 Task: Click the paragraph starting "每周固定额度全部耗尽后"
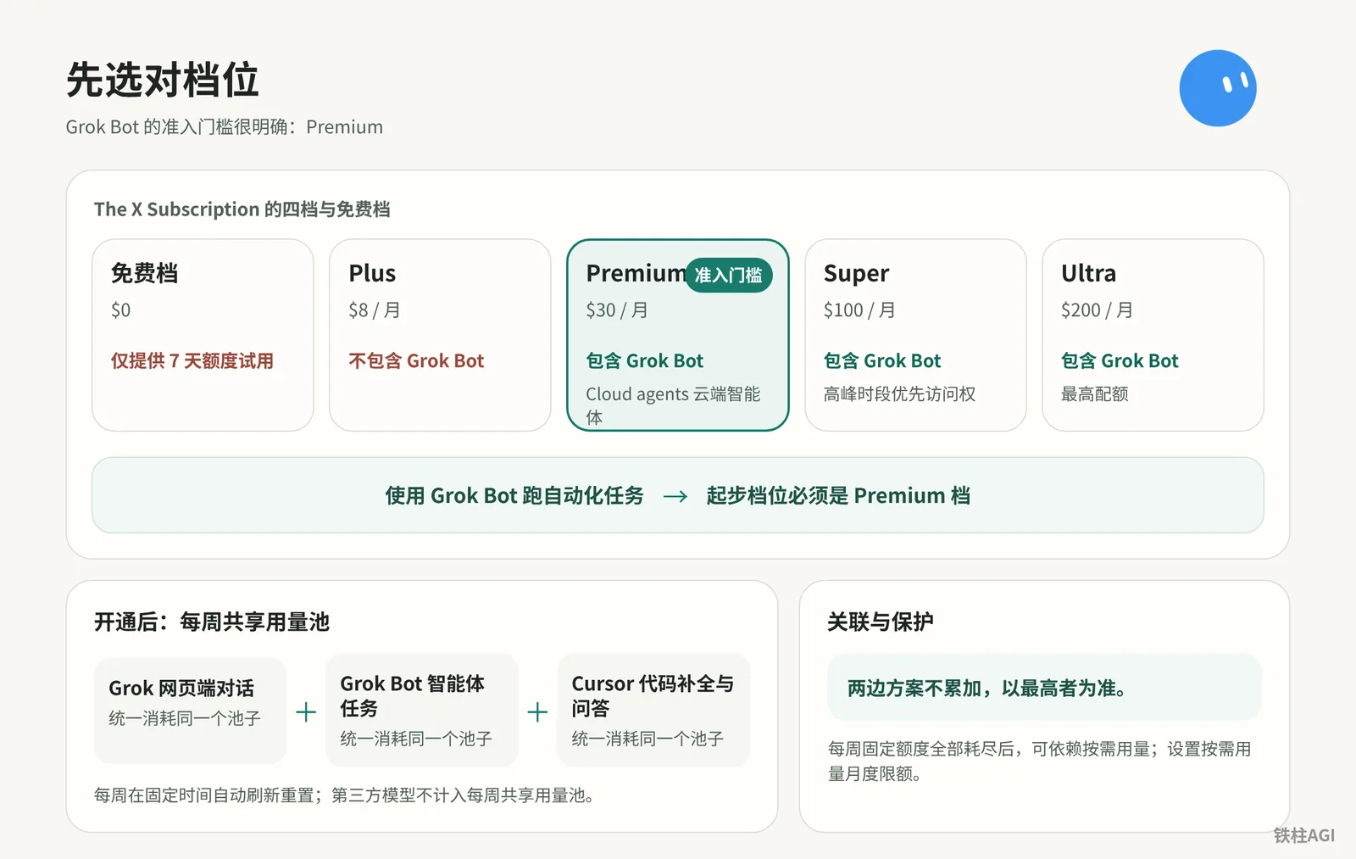click(1040, 761)
